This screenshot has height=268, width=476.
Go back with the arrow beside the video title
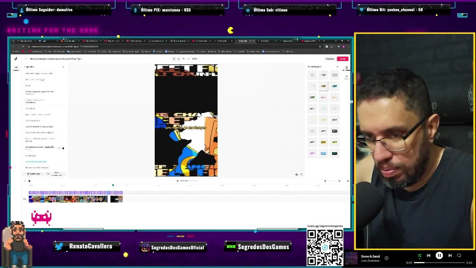tap(26, 59)
